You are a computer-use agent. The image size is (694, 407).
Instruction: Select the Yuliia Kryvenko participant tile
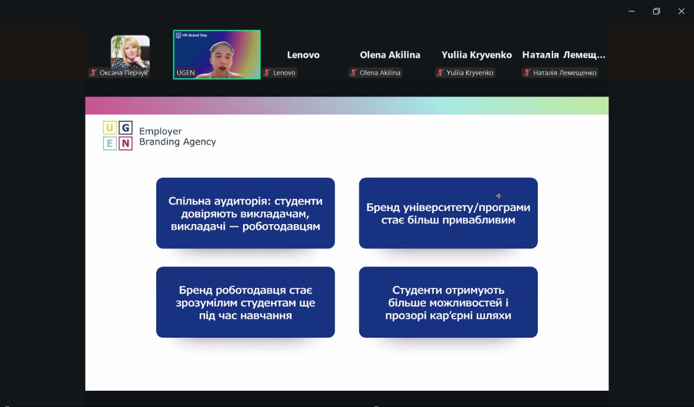tap(477, 55)
